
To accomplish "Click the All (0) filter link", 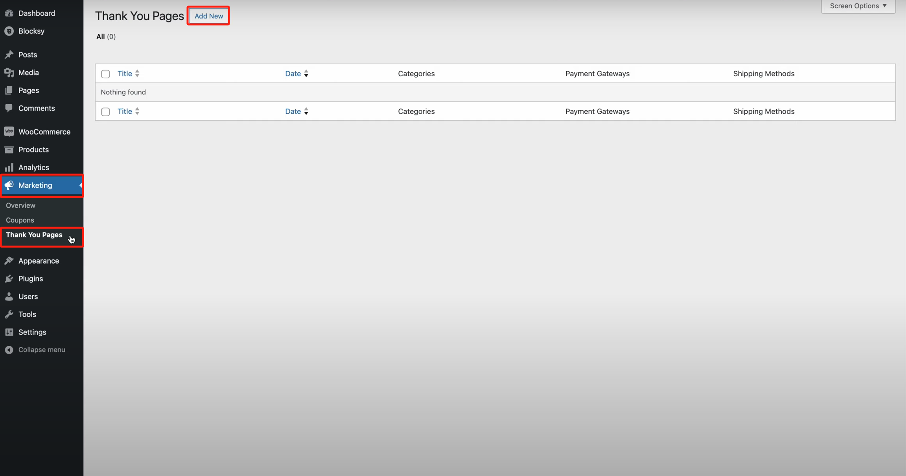I will pyautogui.click(x=106, y=37).
